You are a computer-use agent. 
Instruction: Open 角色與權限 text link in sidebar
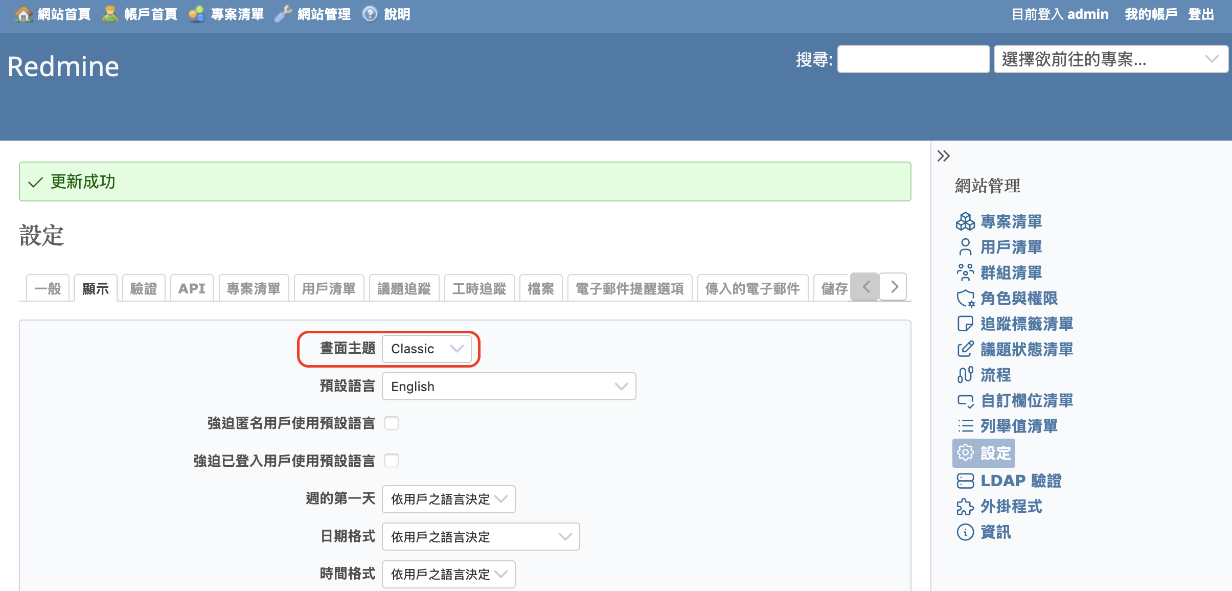tap(1019, 298)
